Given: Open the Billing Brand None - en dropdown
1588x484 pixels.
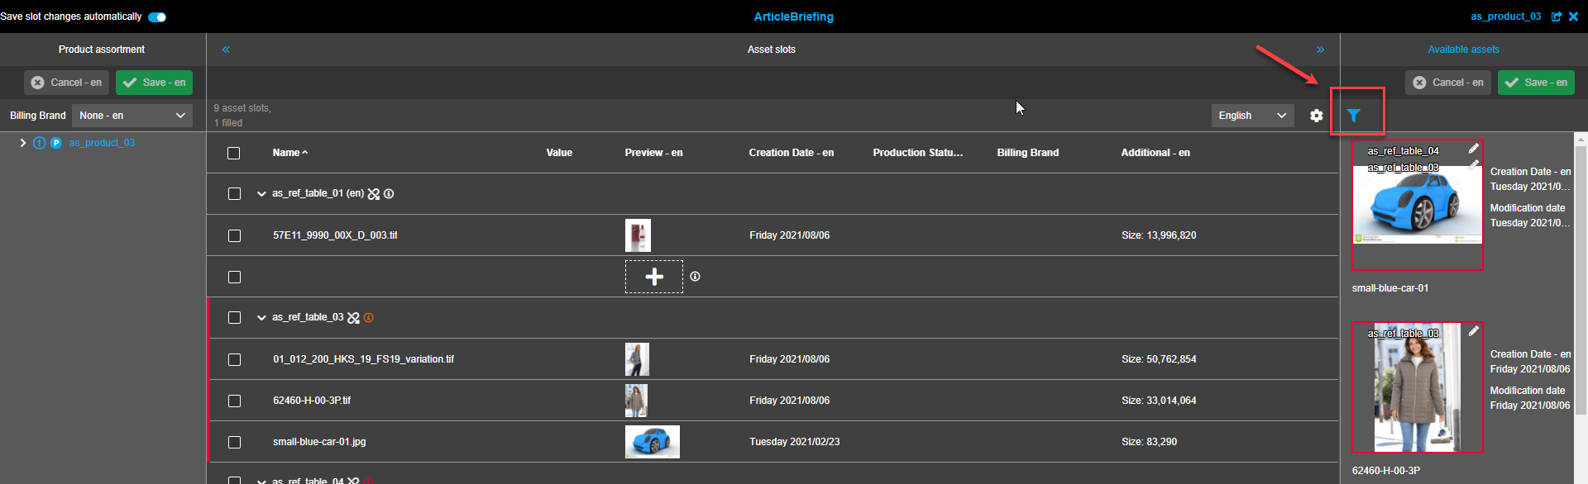Looking at the screenshot, I should pyautogui.click(x=132, y=116).
